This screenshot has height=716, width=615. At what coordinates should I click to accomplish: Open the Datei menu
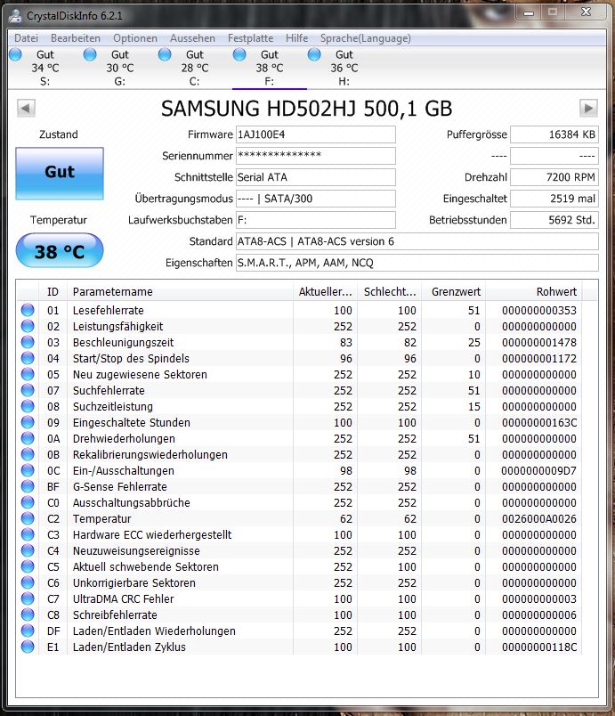26,38
